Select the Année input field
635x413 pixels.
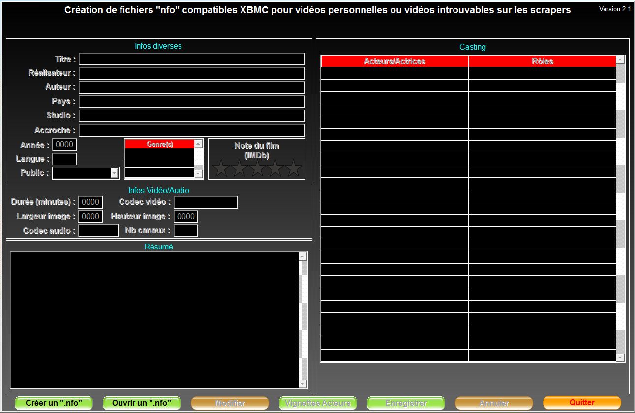[64, 145]
